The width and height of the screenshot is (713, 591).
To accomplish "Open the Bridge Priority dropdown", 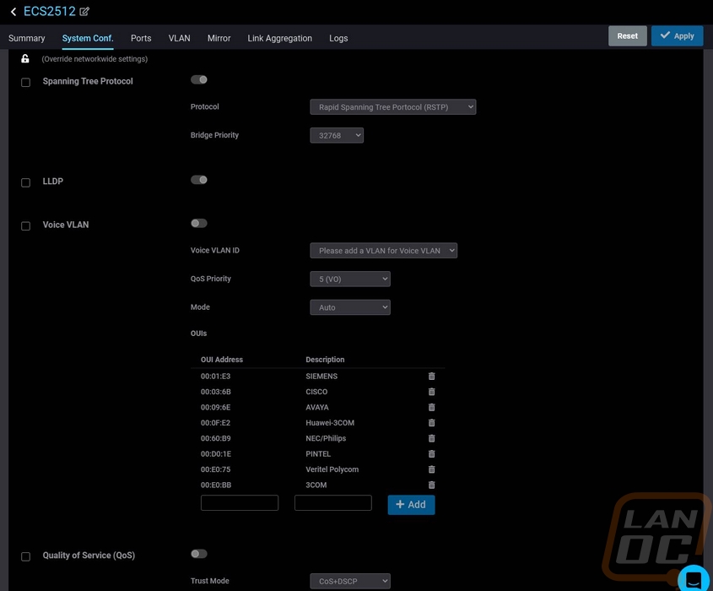I will pos(337,135).
